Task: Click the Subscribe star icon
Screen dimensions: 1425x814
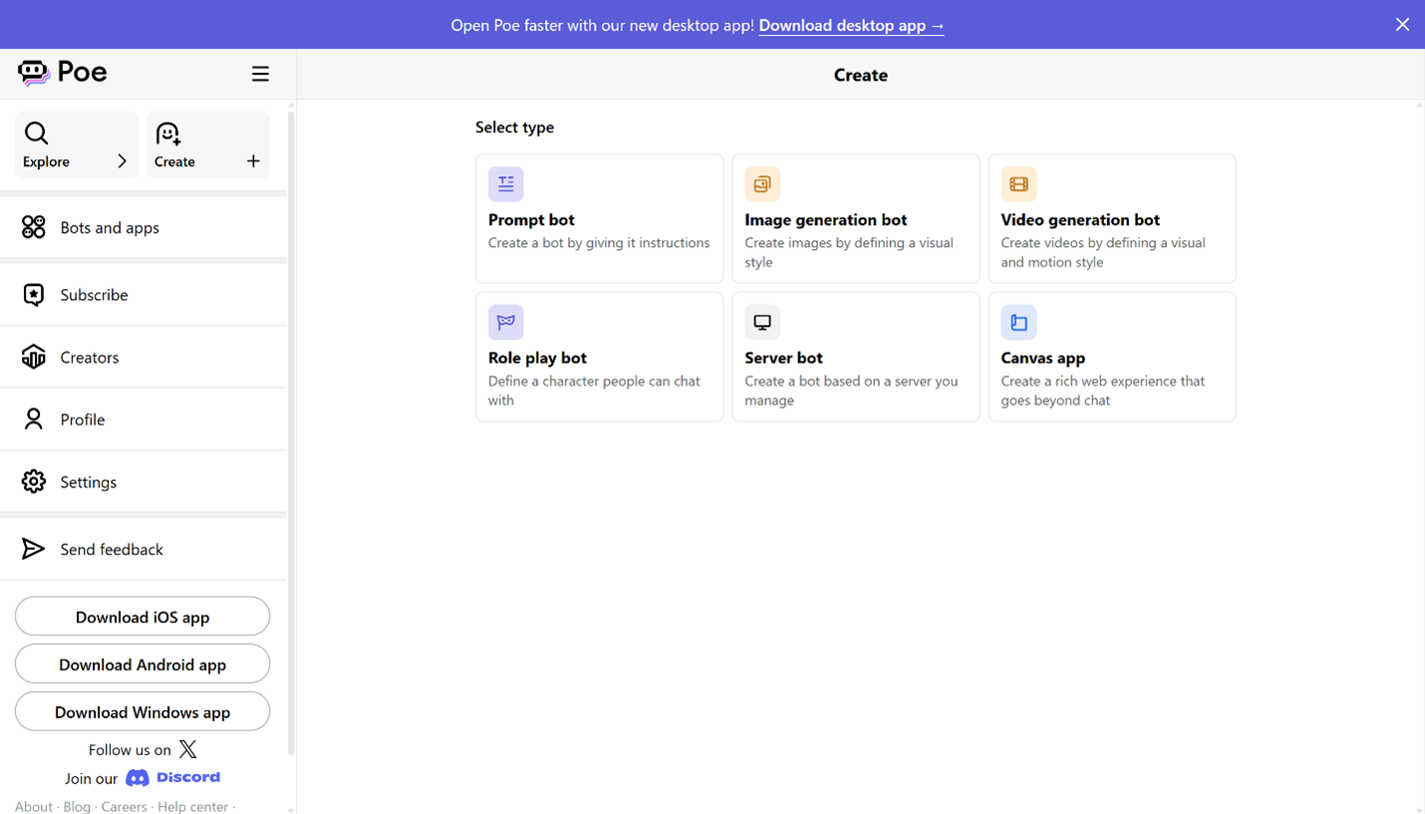Action: pyautogui.click(x=34, y=295)
